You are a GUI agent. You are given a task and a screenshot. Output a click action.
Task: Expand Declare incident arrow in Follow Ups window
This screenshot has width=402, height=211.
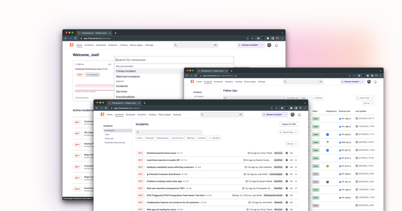tap(362, 82)
